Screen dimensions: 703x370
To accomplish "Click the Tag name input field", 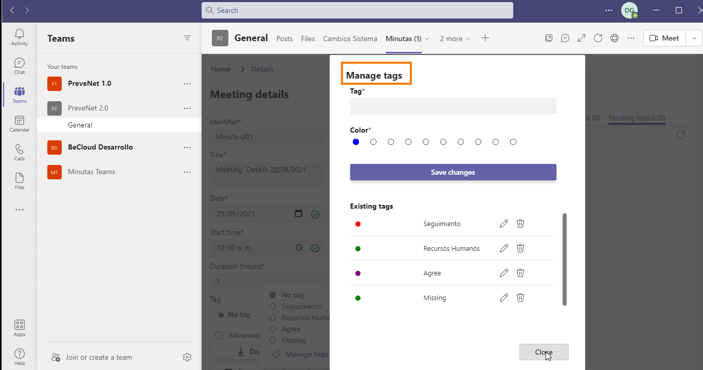I will [453, 106].
